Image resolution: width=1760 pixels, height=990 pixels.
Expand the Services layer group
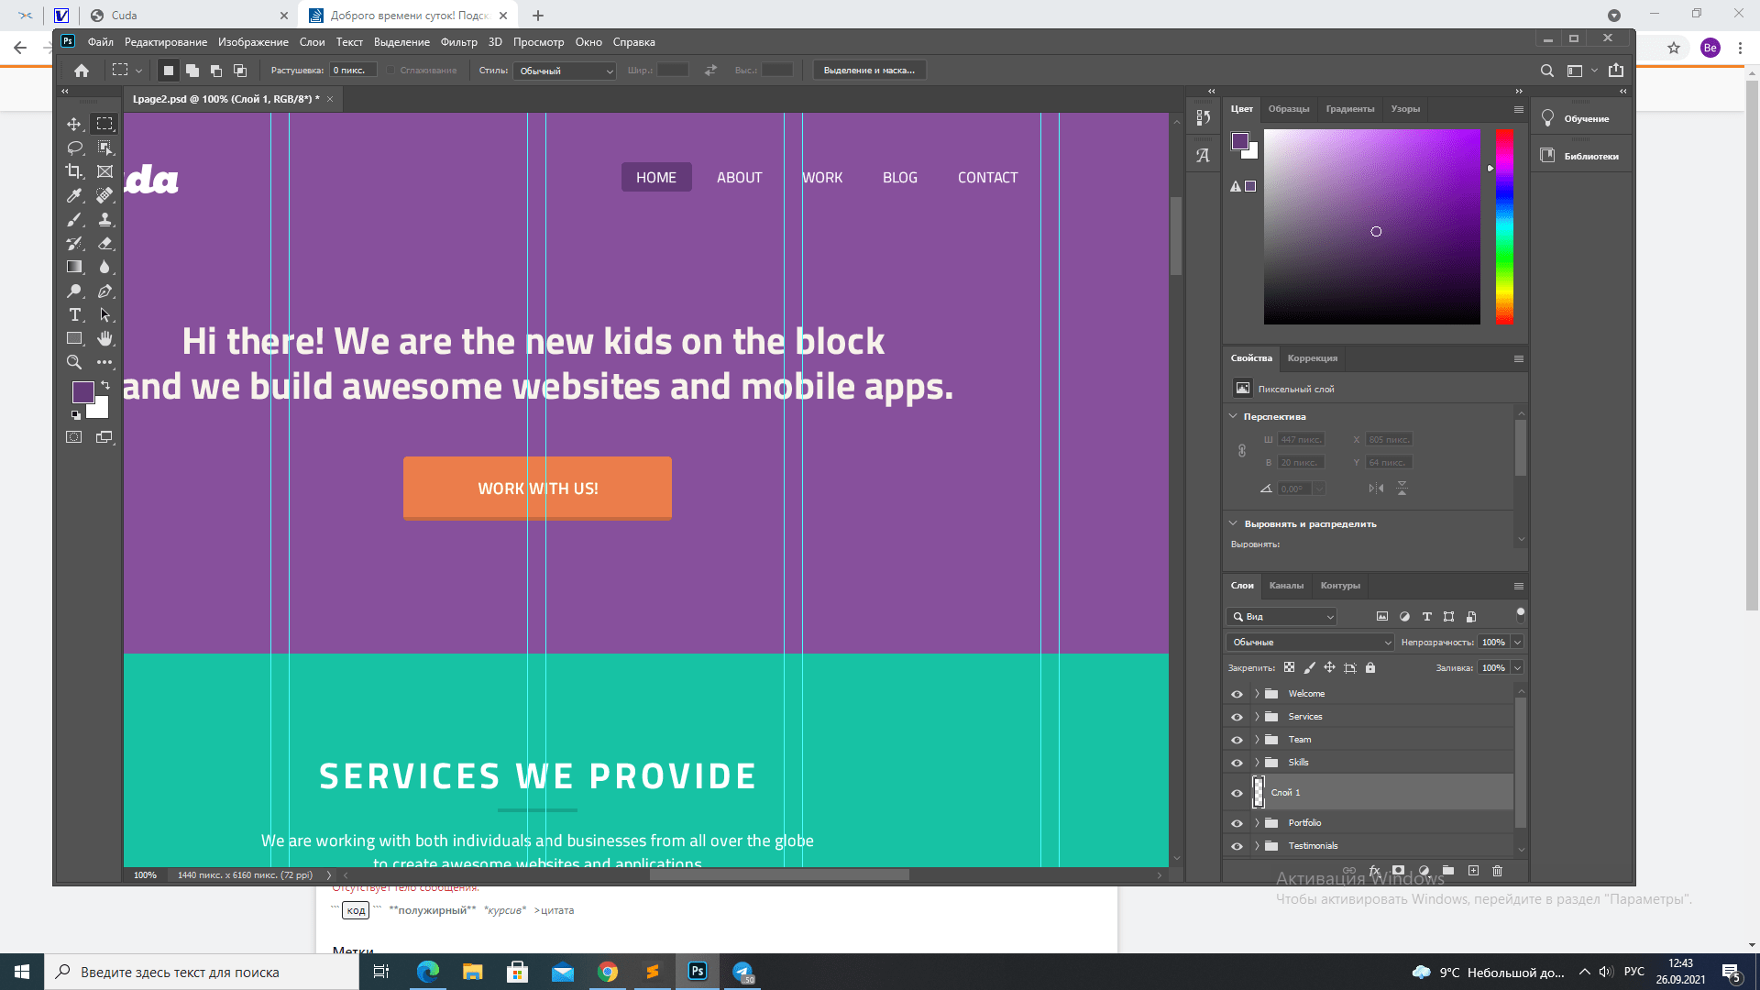click(x=1257, y=717)
